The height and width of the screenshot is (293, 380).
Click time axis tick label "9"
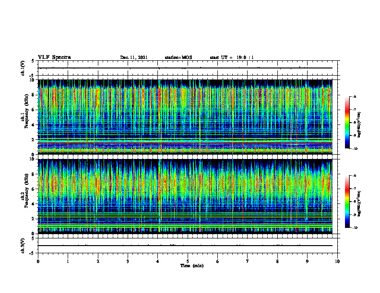pos(307,261)
